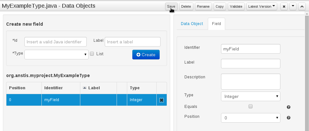Click the Save button
The image size is (309, 131).
(x=171, y=6)
